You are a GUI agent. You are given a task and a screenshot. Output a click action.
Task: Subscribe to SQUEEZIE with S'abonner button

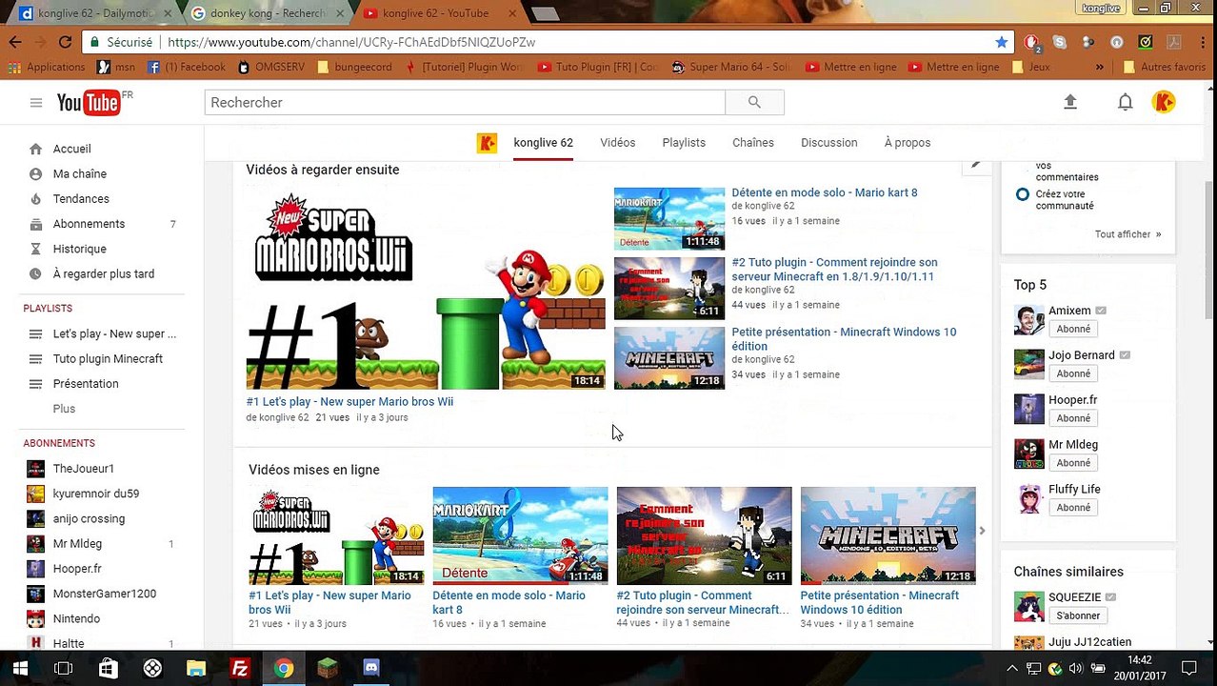[1078, 615]
